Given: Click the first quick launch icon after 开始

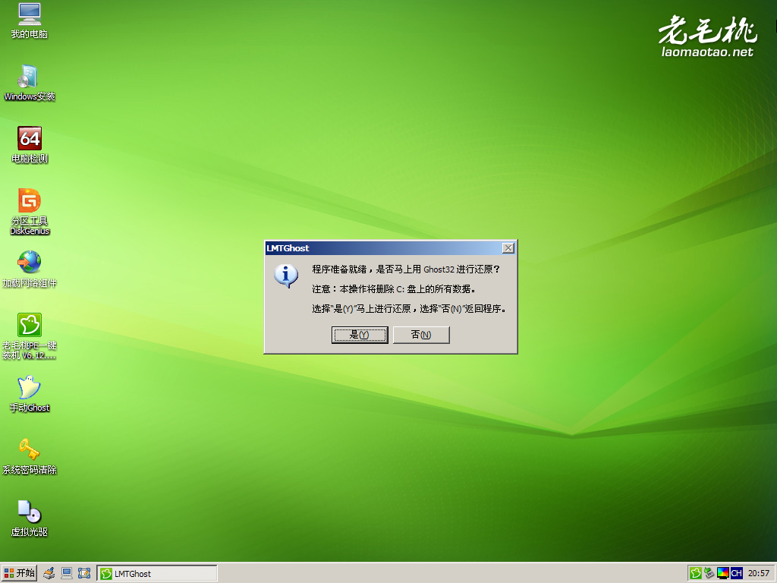Looking at the screenshot, I should click(x=49, y=574).
